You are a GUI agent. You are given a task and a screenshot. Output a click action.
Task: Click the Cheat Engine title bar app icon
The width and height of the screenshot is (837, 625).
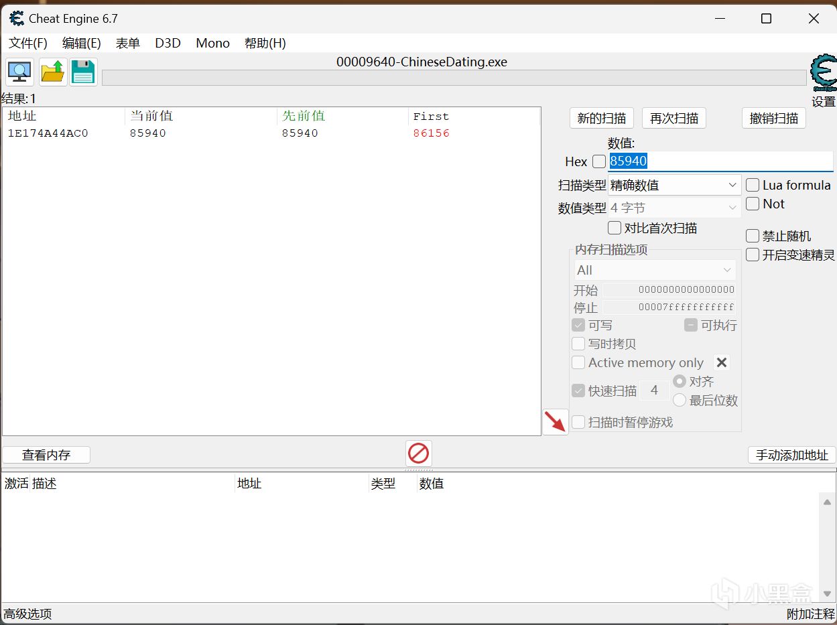click(17, 18)
